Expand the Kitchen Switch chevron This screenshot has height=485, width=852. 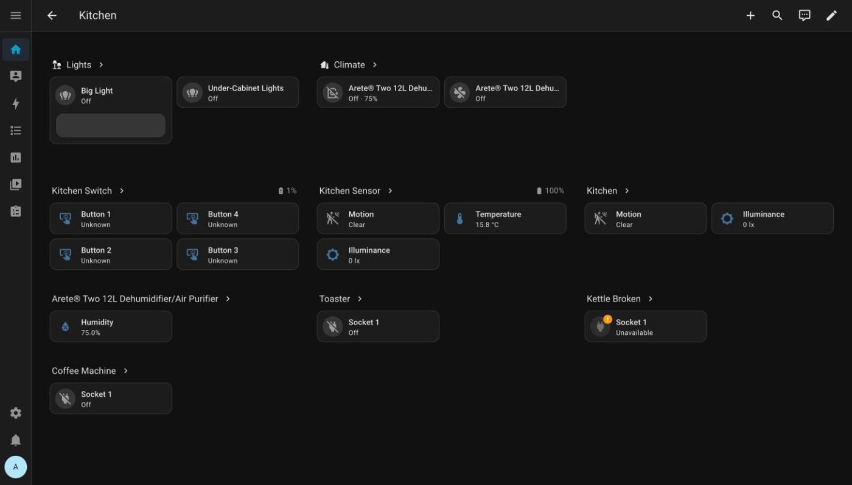click(122, 191)
